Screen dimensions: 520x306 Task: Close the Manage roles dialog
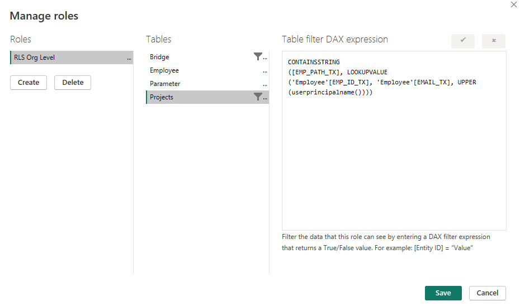click(514, 5)
